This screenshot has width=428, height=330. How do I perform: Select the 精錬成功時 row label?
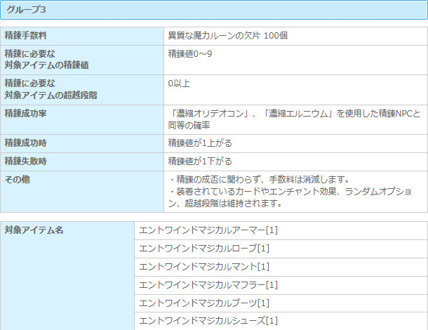[x=25, y=143]
